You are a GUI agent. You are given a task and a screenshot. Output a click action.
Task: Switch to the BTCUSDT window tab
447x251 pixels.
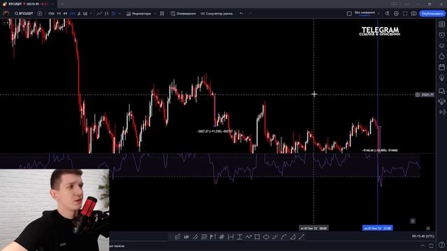29,4
